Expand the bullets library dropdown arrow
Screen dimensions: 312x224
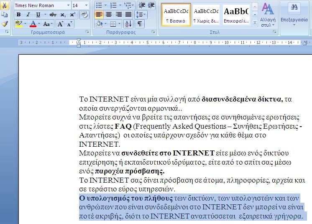(105, 5)
